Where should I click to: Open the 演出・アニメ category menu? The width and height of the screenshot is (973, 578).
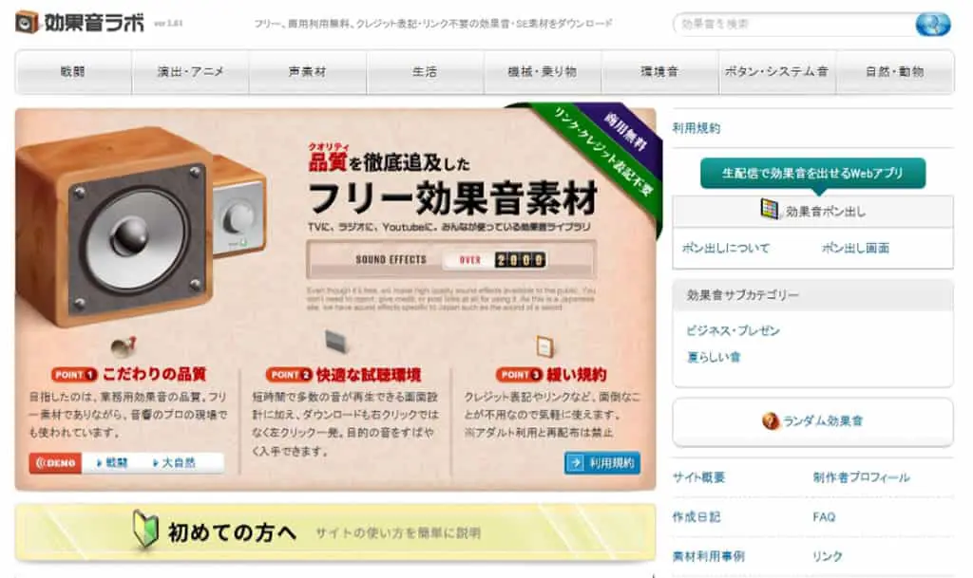(190, 72)
